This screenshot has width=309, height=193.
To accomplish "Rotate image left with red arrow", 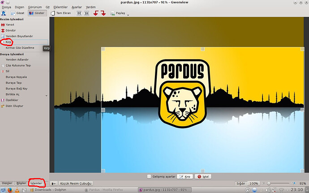I will click(x=96, y=13).
